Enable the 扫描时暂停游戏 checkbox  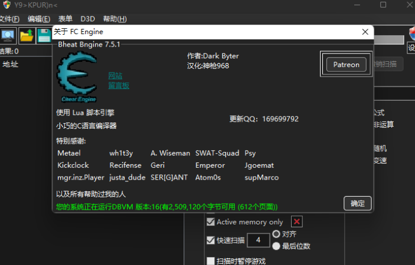click(x=211, y=261)
